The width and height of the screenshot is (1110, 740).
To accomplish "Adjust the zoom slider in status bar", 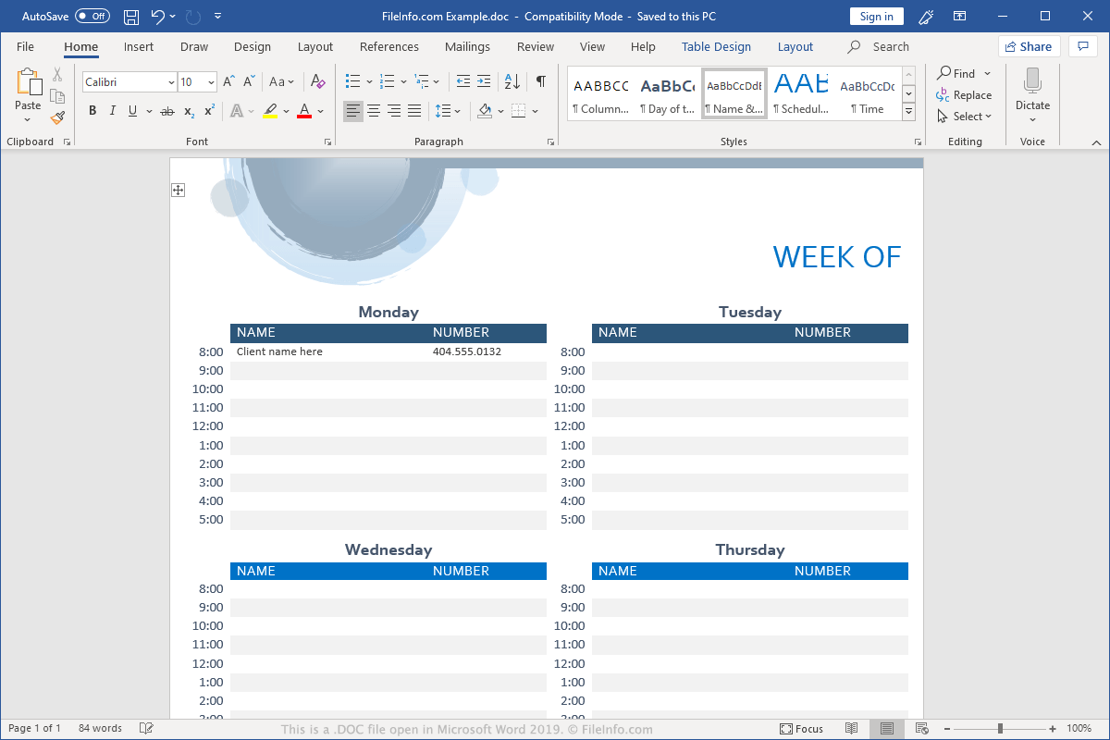I will [999, 729].
